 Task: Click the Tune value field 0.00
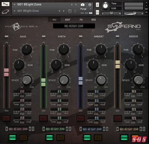tap(116, 8)
